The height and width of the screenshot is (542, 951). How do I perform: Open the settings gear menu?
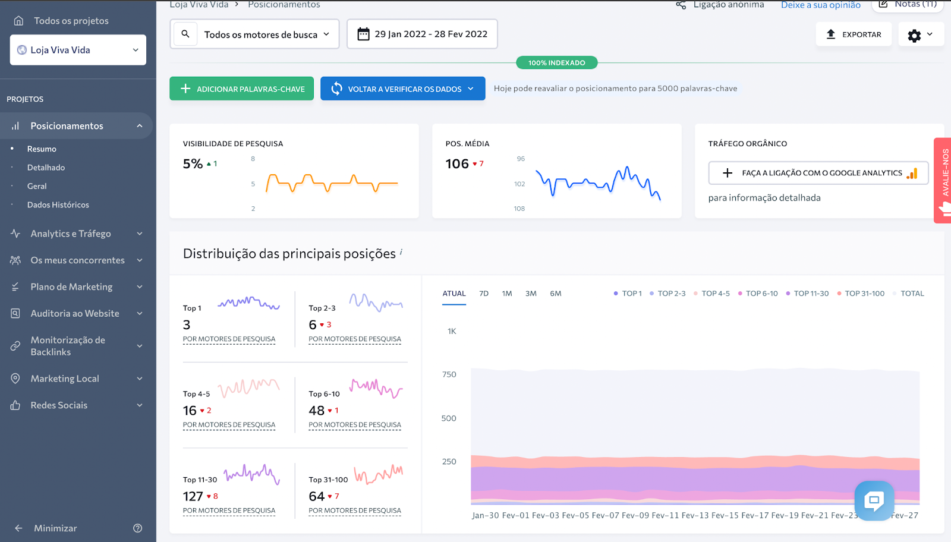(x=921, y=35)
